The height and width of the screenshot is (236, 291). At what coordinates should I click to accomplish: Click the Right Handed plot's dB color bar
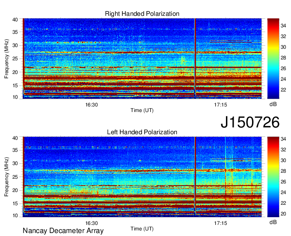(273, 59)
